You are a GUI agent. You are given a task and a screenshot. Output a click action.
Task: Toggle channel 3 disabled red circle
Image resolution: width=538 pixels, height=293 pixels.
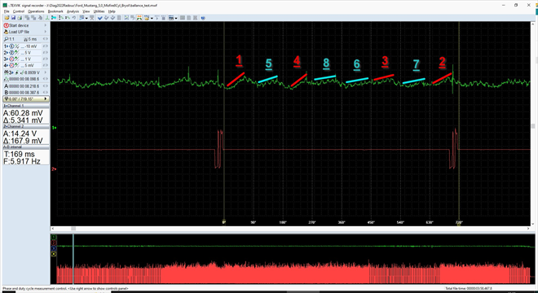[11, 59]
